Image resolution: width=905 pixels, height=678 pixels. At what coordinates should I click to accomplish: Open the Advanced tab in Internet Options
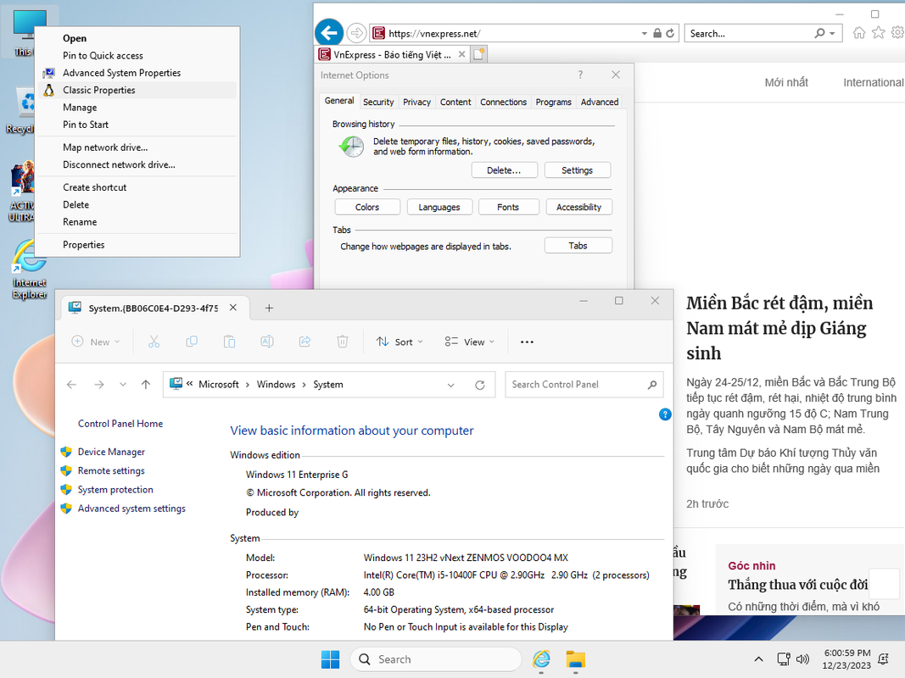click(600, 102)
